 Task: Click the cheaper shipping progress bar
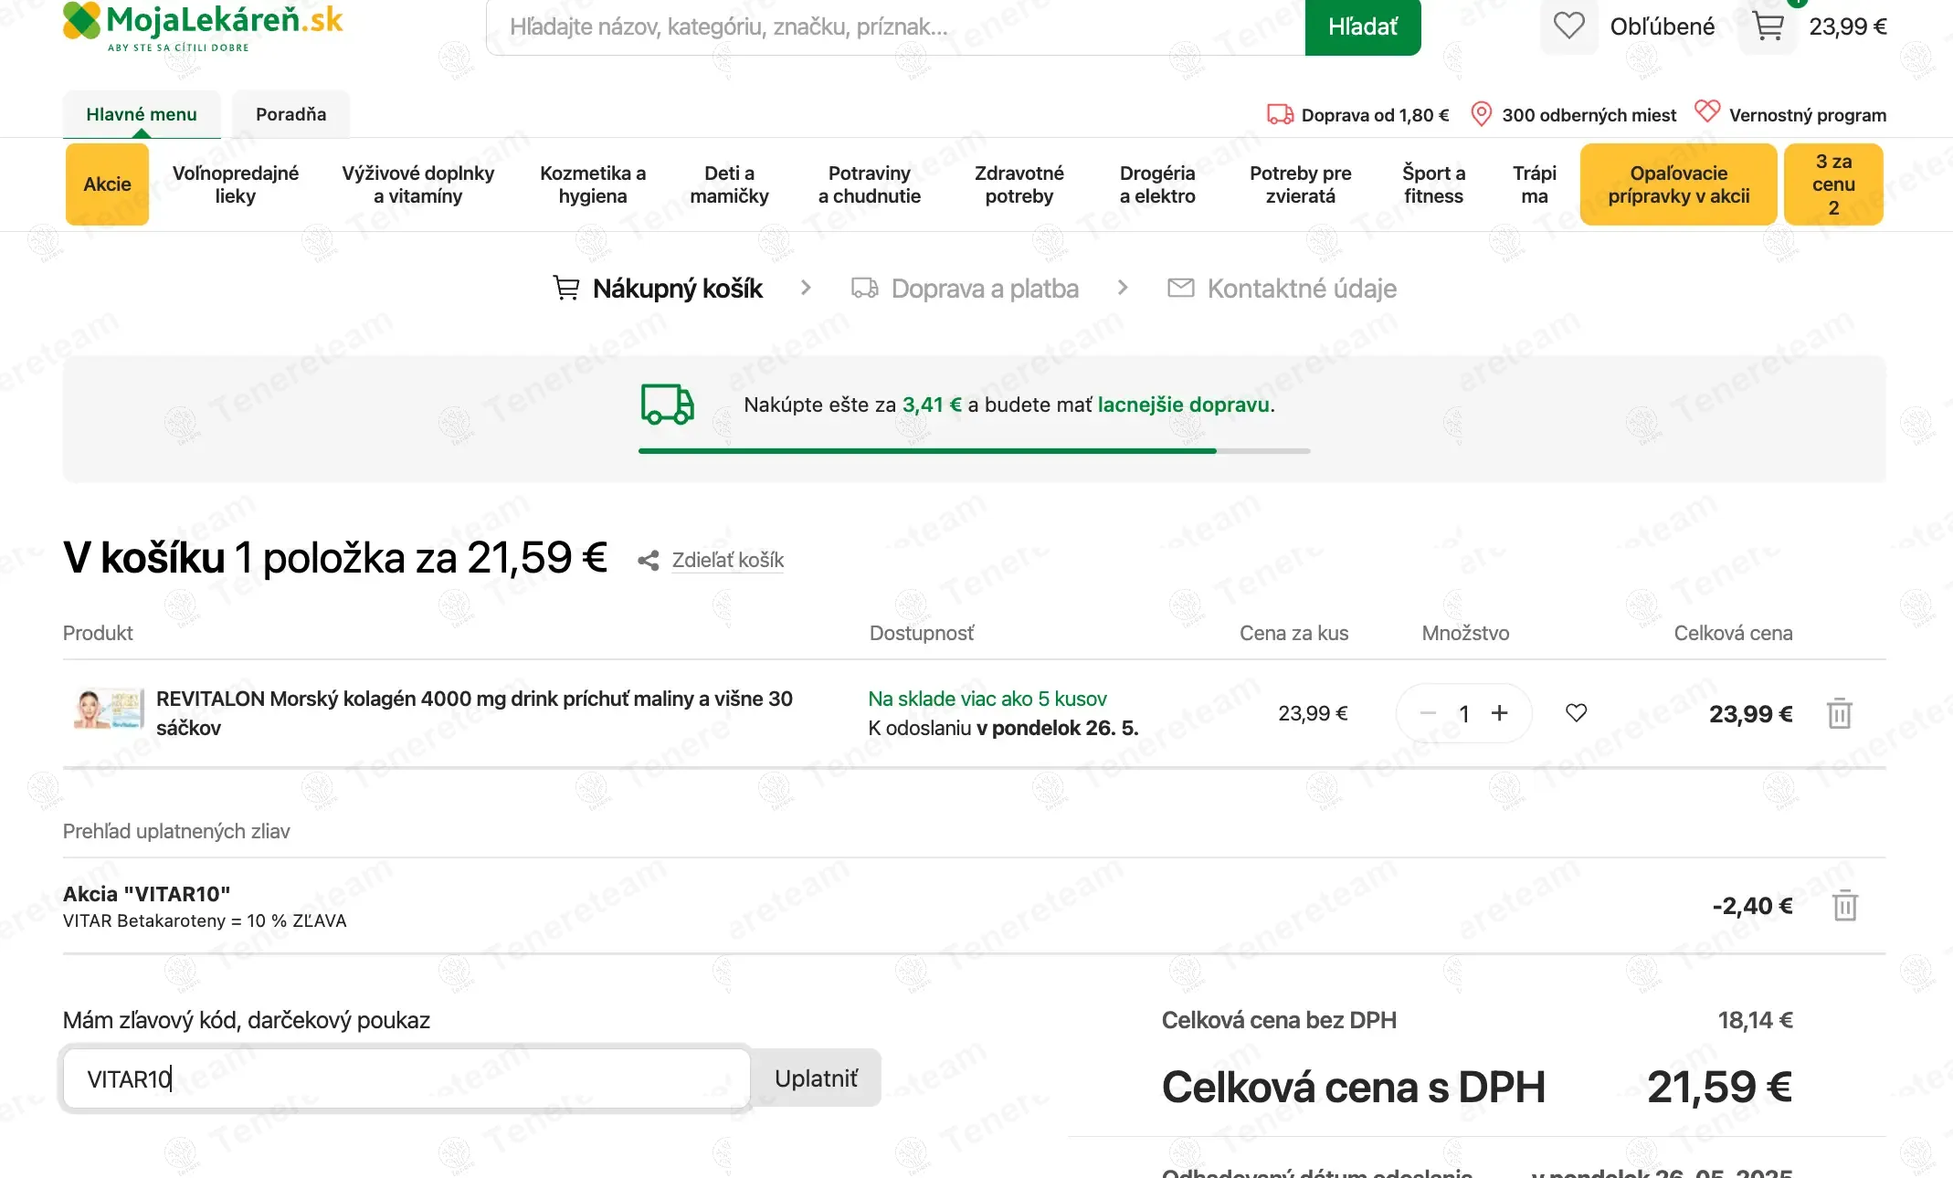pos(974,451)
